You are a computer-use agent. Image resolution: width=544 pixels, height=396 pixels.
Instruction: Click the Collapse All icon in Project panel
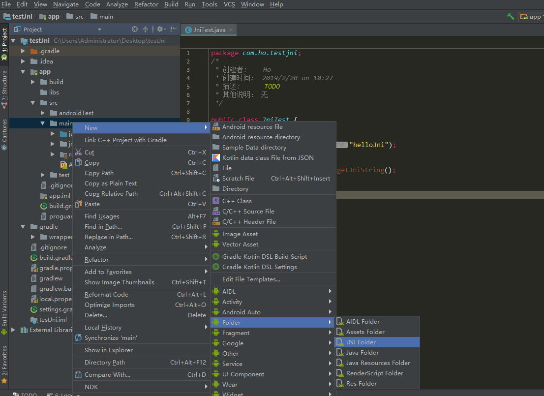[146, 29]
